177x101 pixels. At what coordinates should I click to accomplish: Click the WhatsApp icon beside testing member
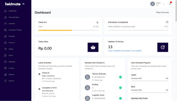tap(120, 88)
